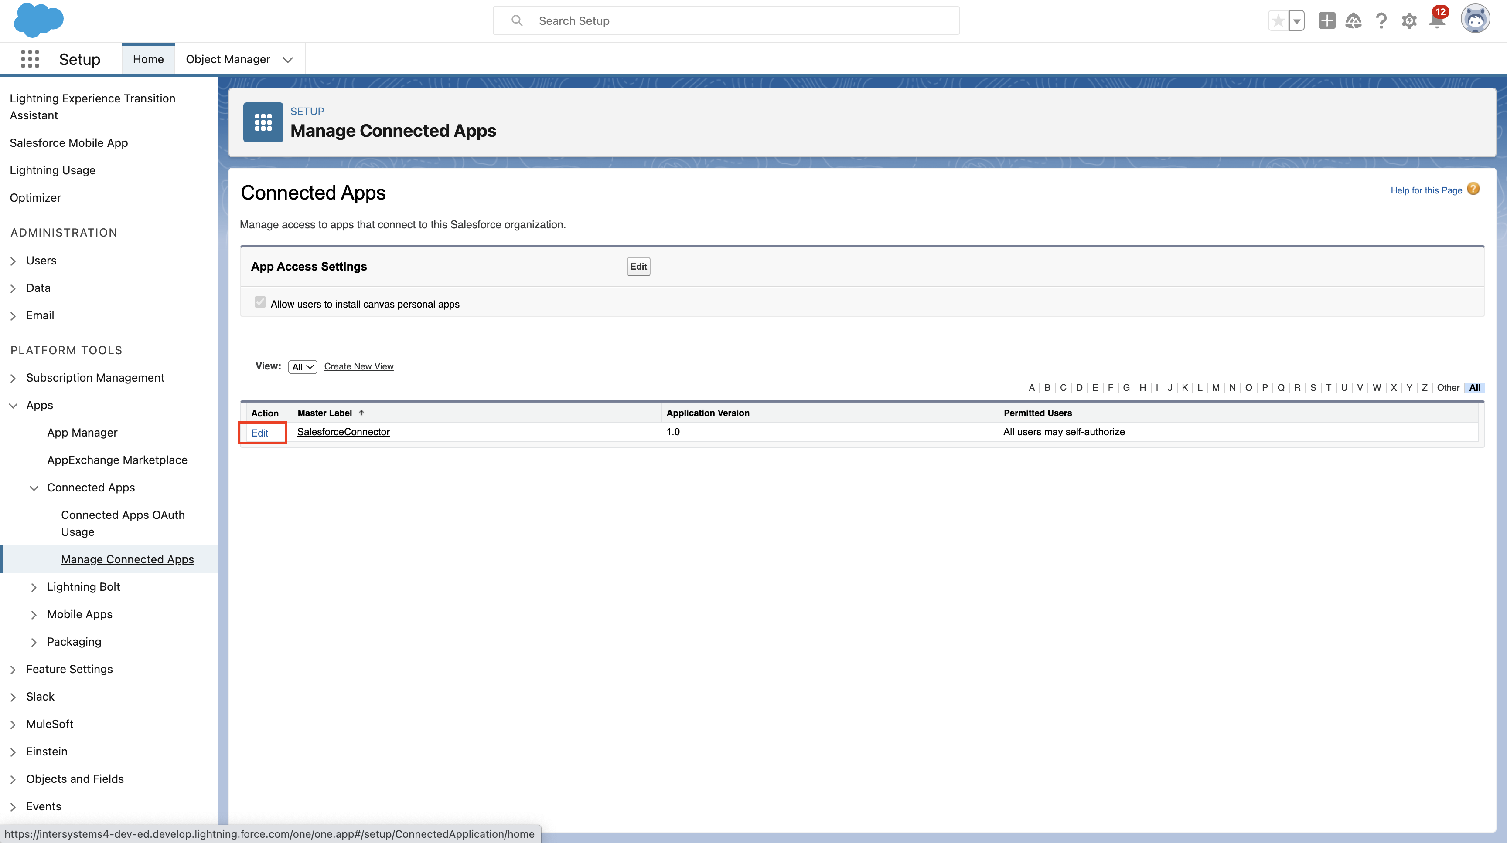This screenshot has height=843, width=1507.
Task: Open the App Launcher grid icon
Action: coord(30,59)
